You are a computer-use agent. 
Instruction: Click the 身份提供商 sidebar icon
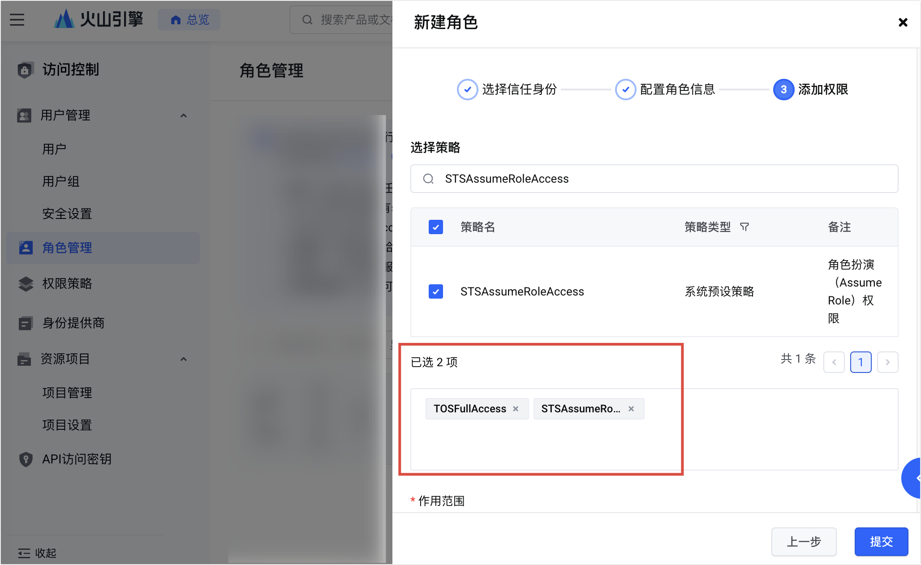pyautogui.click(x=26, y=323)
